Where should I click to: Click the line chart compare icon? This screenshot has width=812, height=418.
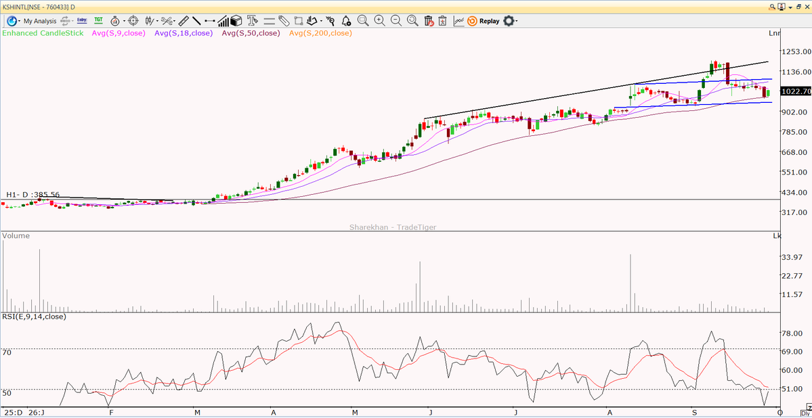pyautogui.click(x=458, y=21)
